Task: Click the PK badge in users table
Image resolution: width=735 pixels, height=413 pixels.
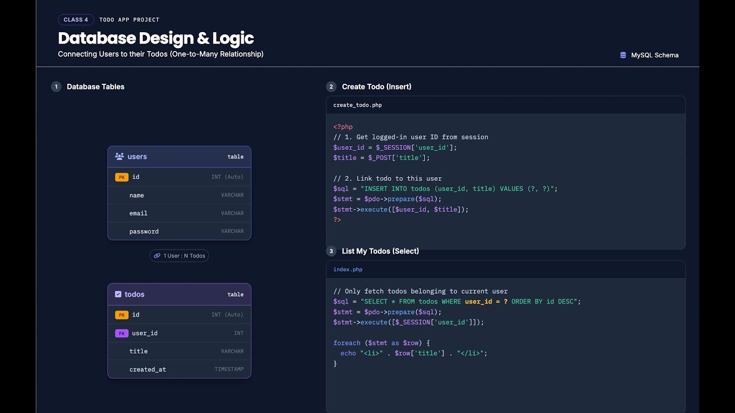Action: tap(122, 177)
